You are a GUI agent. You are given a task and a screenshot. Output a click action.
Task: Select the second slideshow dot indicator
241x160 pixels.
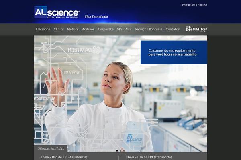pyautogui.click(x=120, y=151)
